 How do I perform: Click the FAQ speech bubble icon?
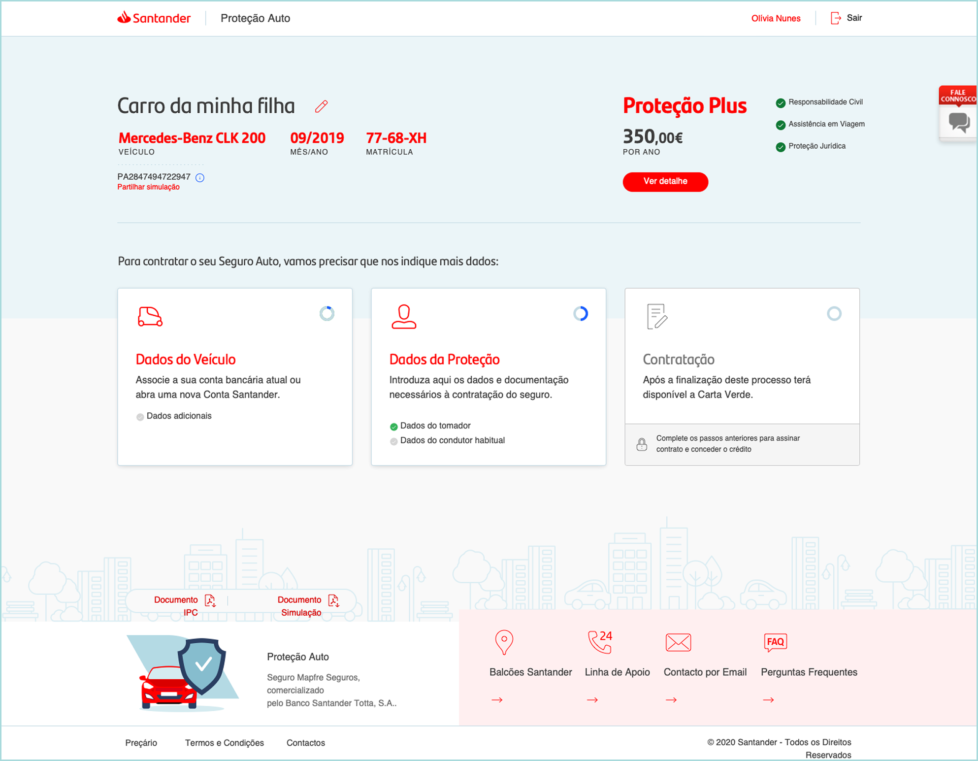pyautogui.click(x=776, y=642)
